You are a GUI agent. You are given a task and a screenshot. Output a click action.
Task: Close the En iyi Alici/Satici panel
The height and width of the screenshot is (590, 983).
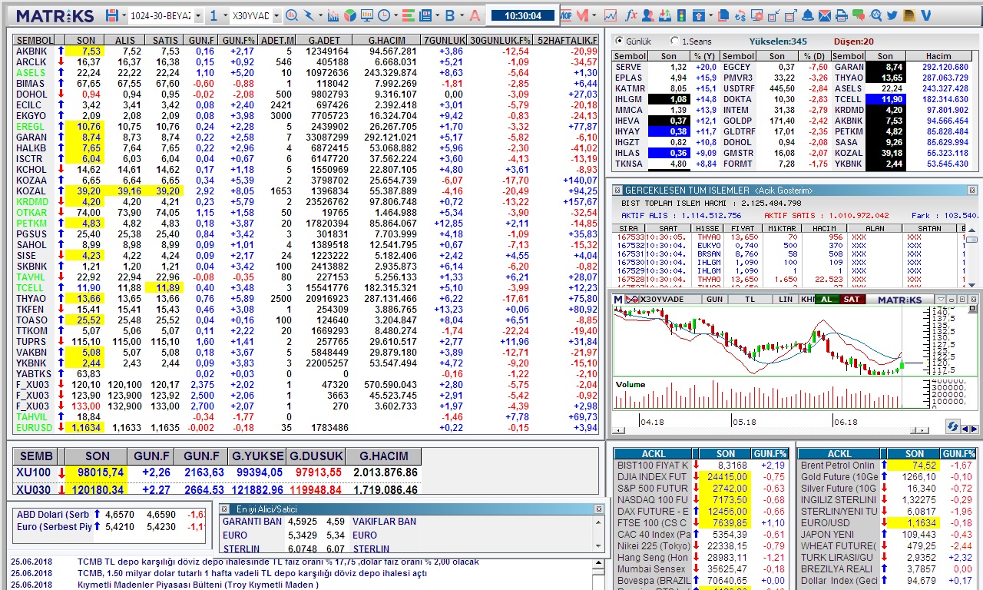click(x=598, y=509)
